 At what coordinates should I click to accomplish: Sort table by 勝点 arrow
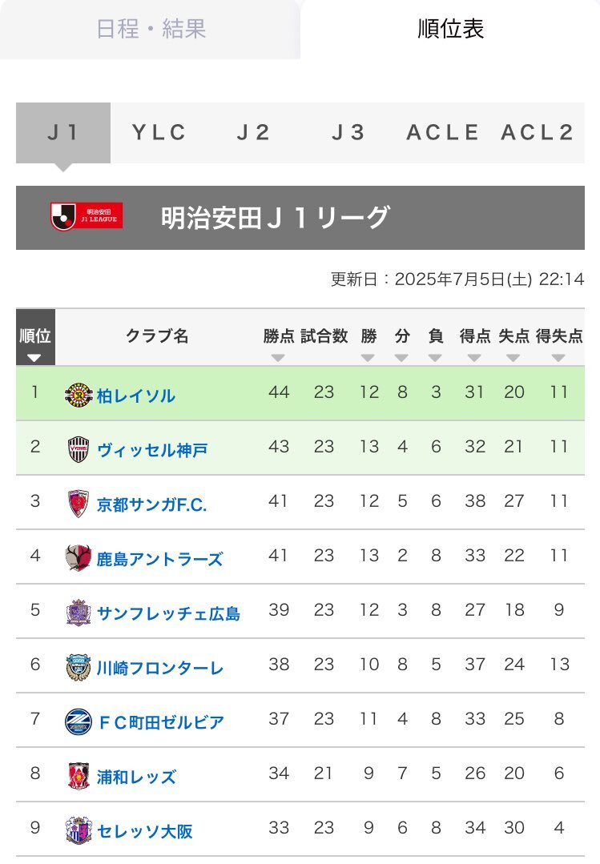(278, 358)
